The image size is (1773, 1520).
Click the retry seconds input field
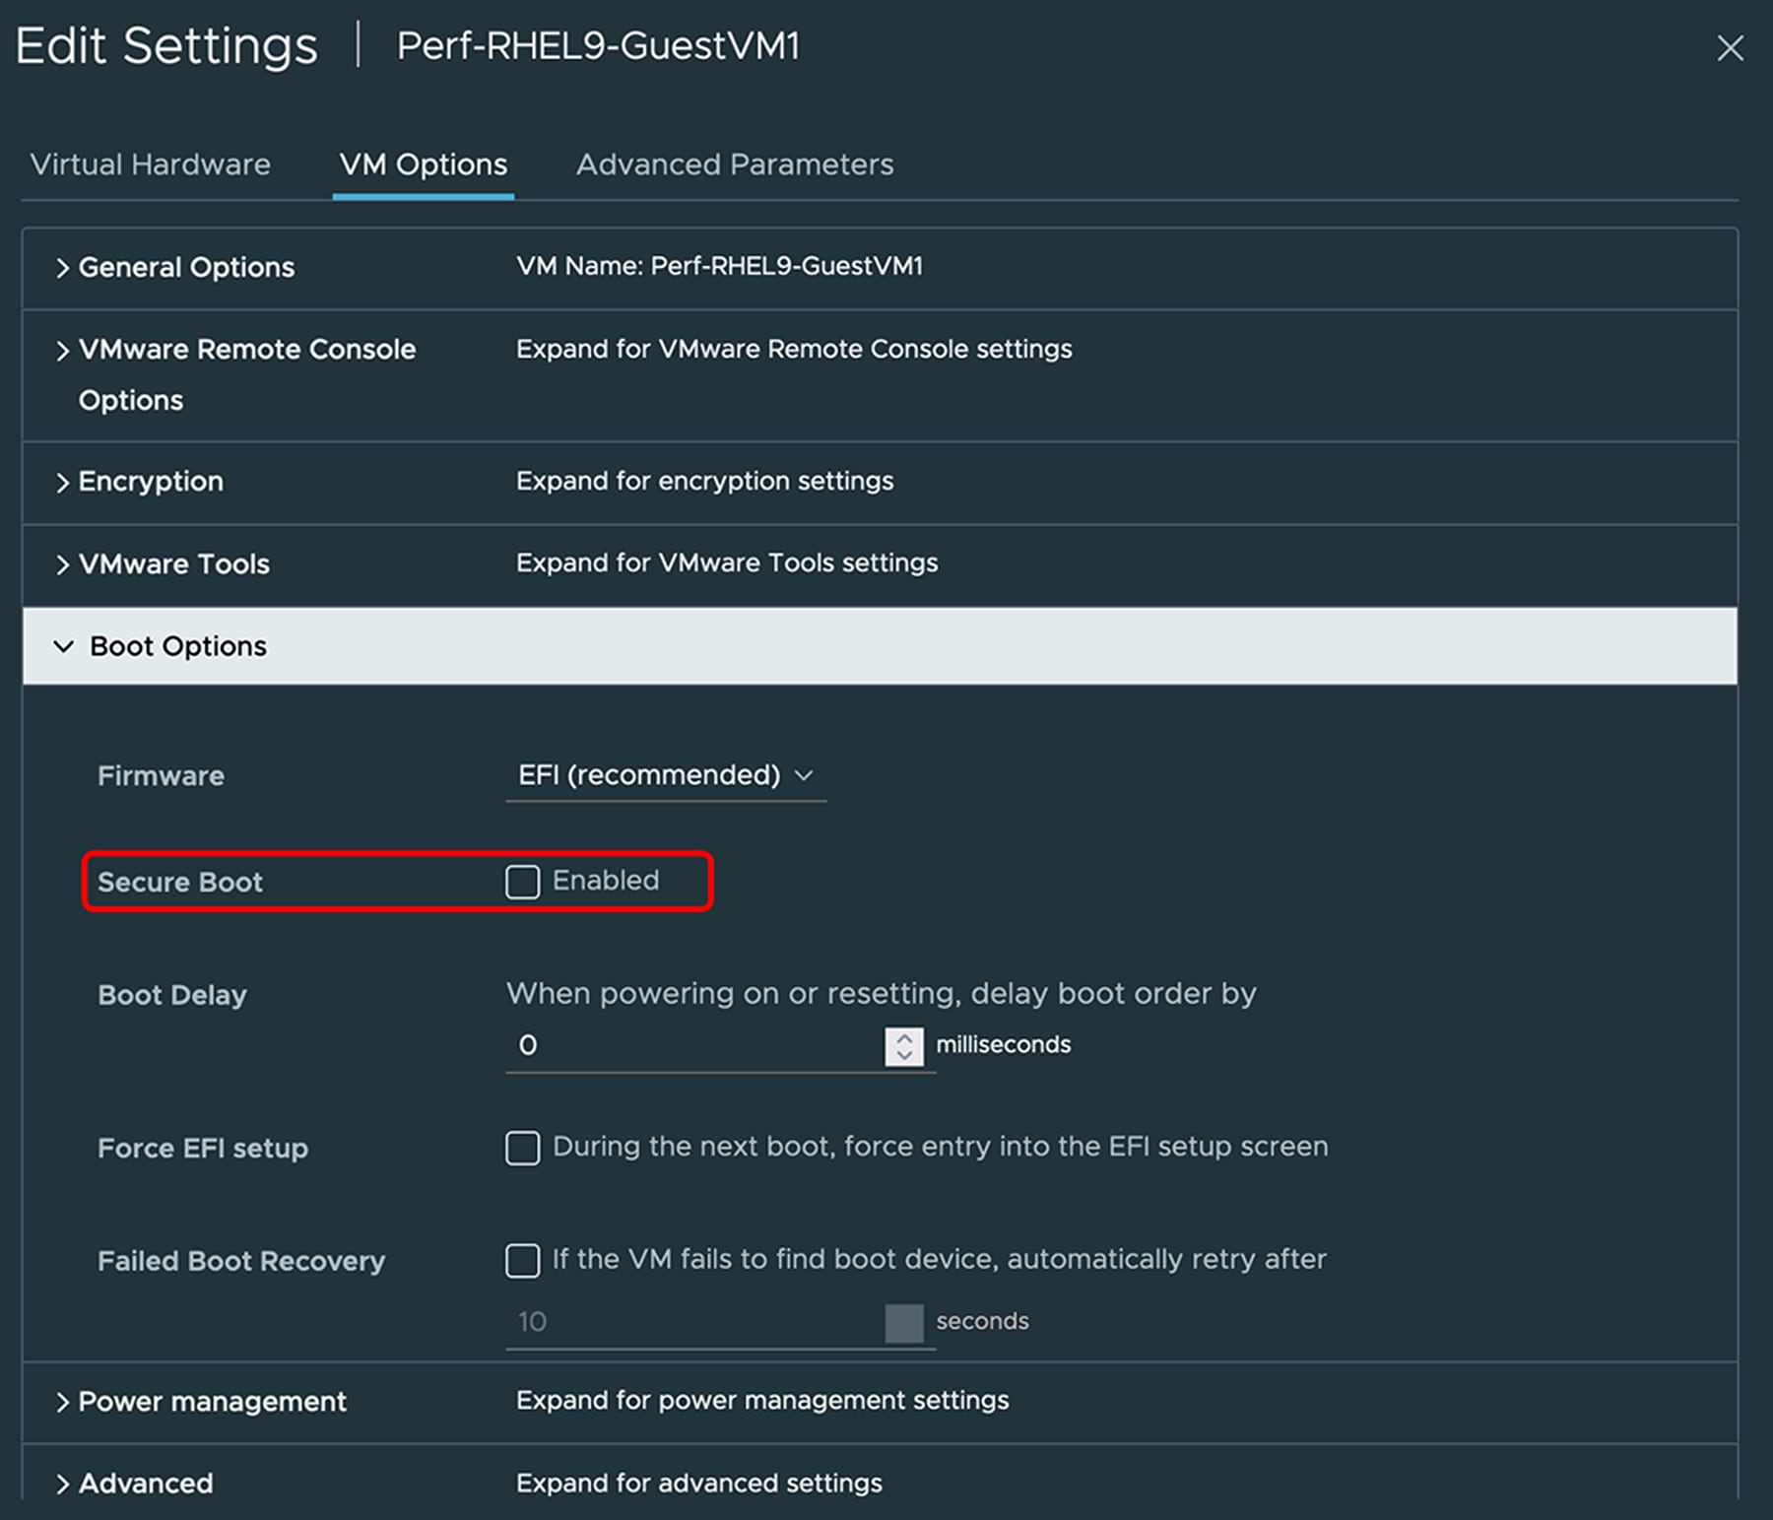[x=695, y=1322]
